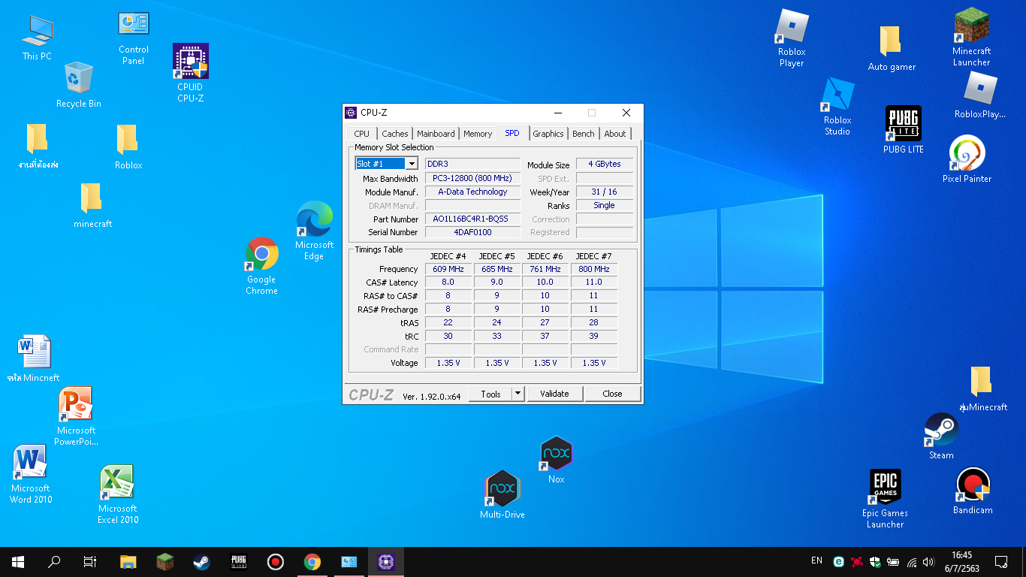Open the Nox emulator shortcut
1026x577 pixels.
(x=556, y=454)
